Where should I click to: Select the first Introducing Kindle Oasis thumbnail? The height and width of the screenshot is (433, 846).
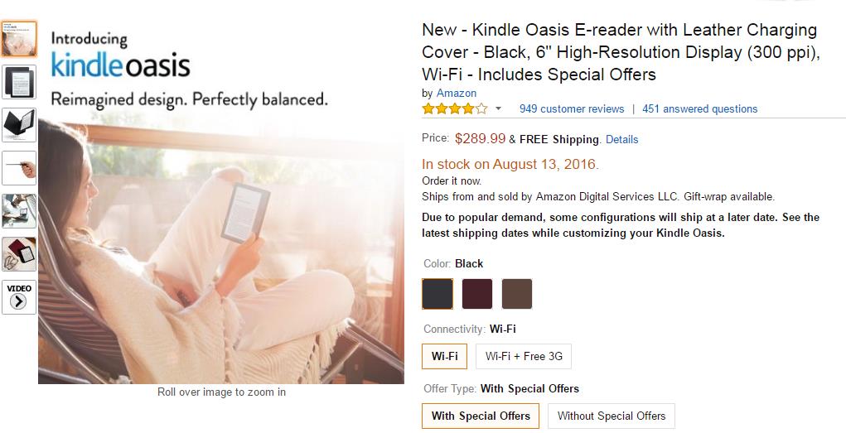18,39
